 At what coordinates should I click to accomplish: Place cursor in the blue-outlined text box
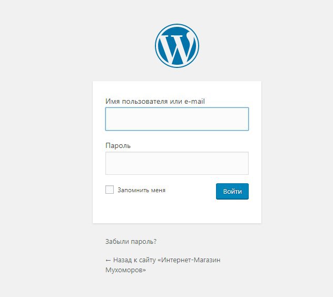[177, 119]
